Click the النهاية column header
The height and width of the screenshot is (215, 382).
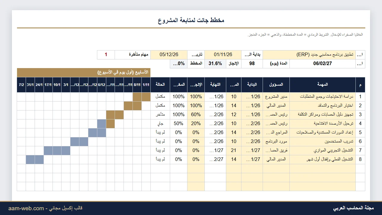click(215, 85)
